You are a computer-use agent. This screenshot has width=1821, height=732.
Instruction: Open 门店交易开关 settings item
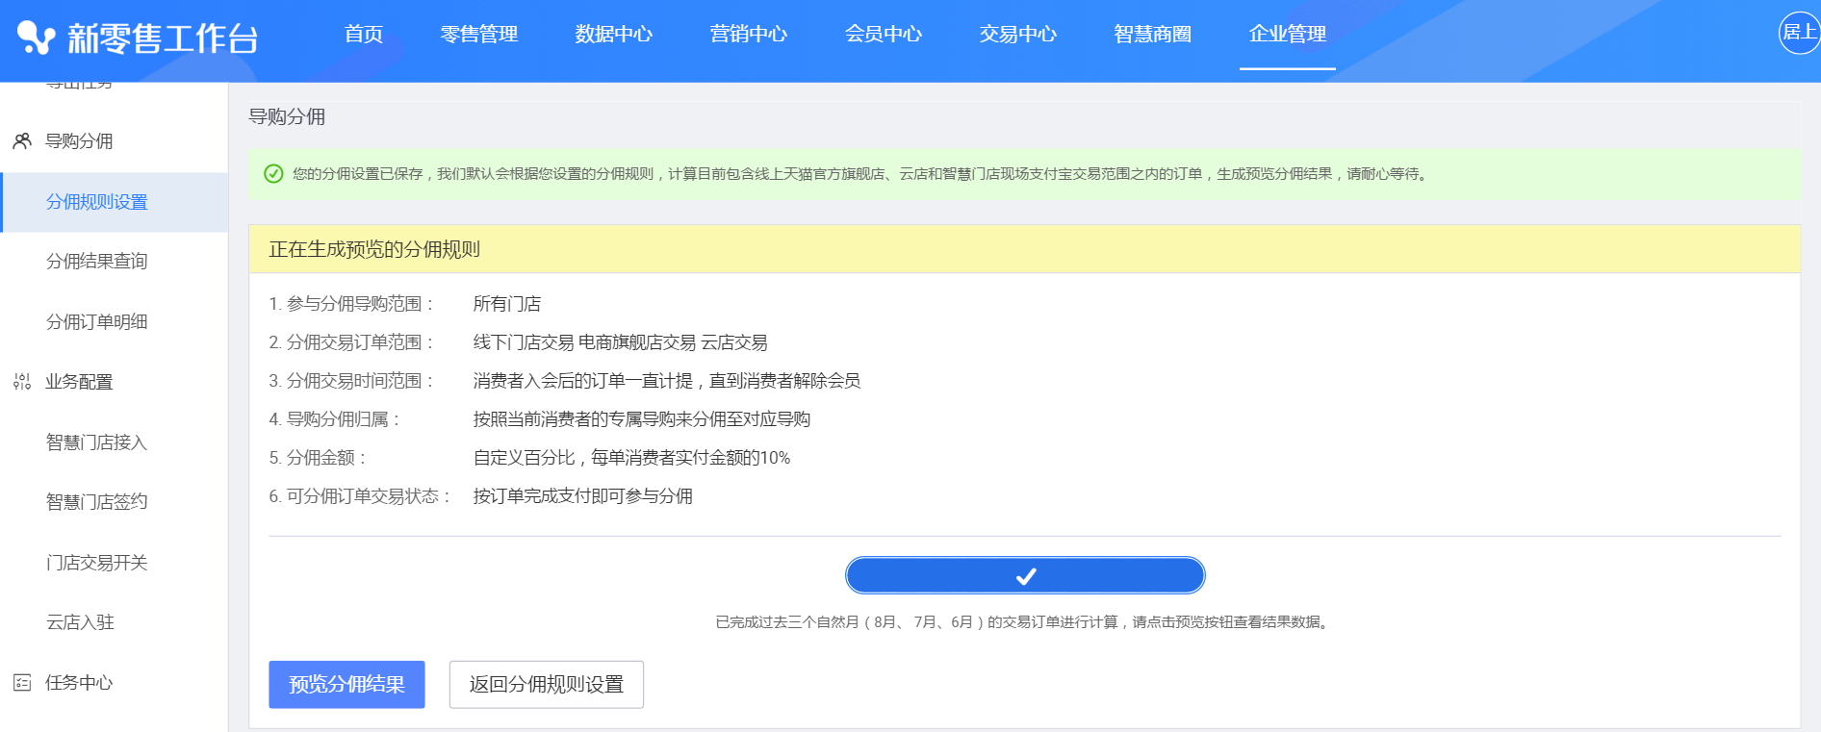coord(96,563)
